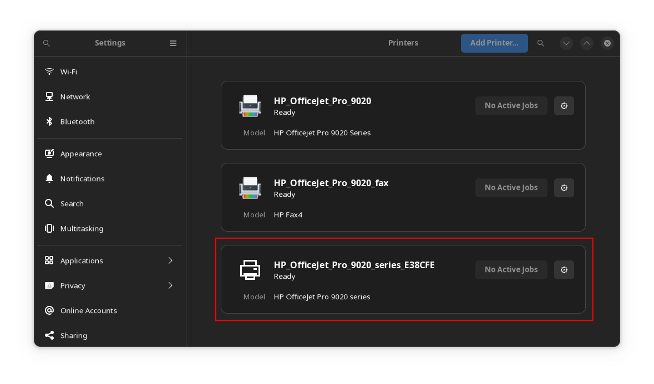The width and height of the screenshot is (654, 384).
Task: Click the search icon in Settings sidebar header
Action: 47,43
